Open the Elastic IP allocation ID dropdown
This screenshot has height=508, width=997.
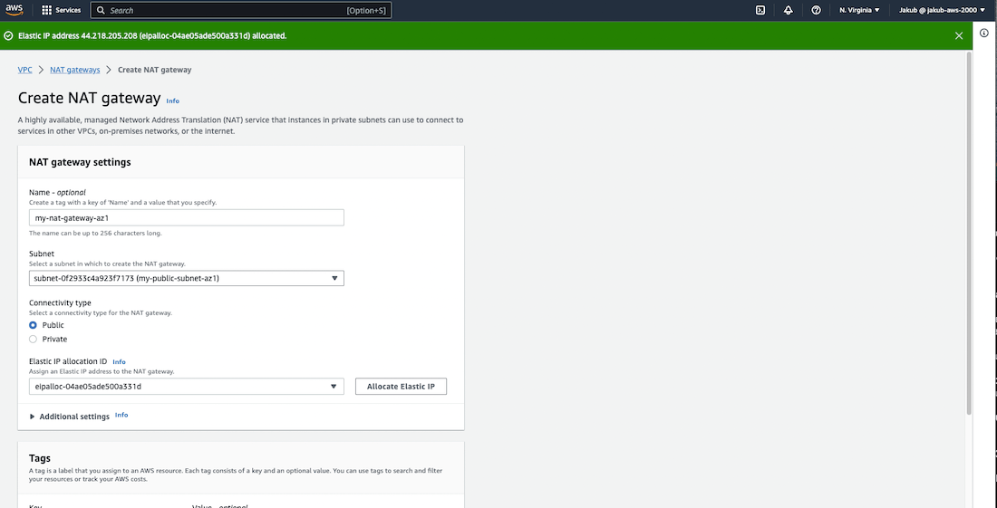pos(187,387)
